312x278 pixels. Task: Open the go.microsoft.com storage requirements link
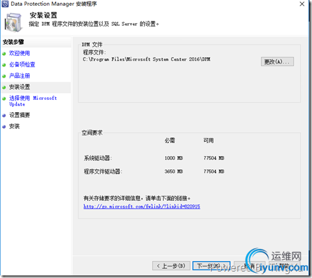[142, 207]
